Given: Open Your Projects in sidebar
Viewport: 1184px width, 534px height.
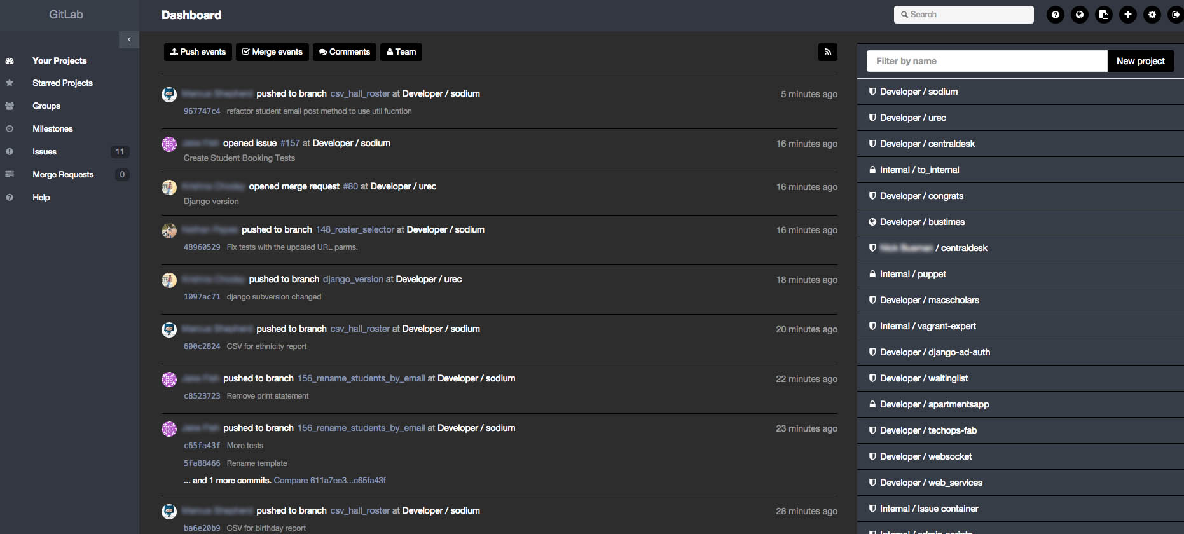Looking at the screenshot, I should (60, 61).
